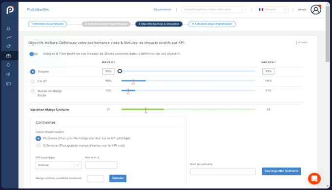332x190 pixels.
Task: Click the Volume min vs N-1 field
Action: point(108,71)
